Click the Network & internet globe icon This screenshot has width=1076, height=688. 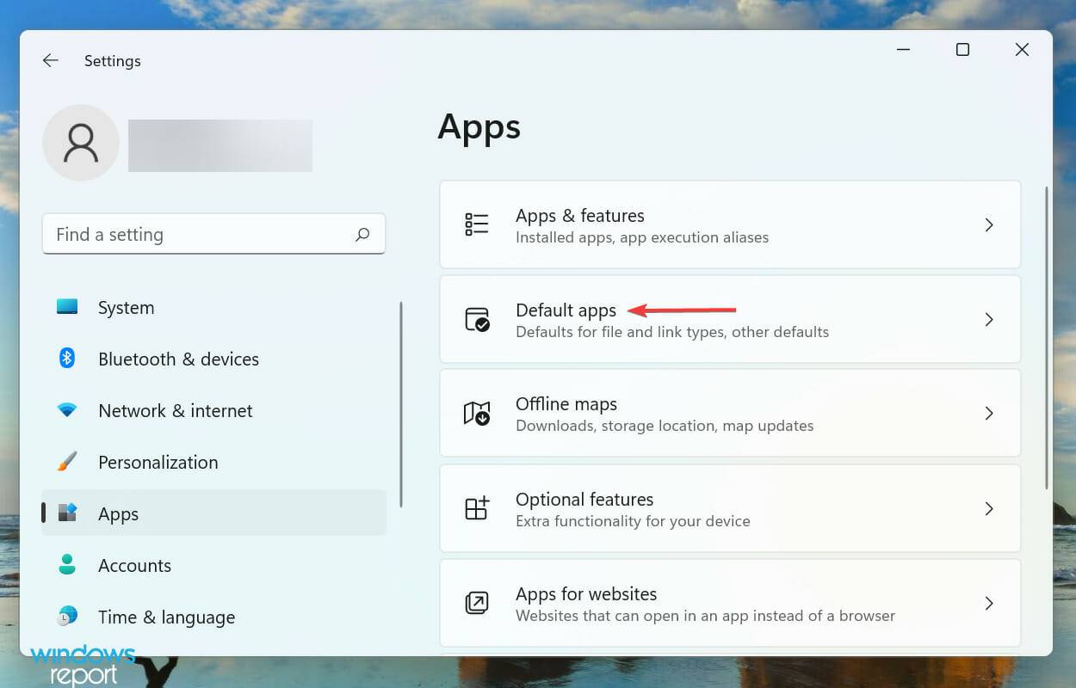pos(68,410)
